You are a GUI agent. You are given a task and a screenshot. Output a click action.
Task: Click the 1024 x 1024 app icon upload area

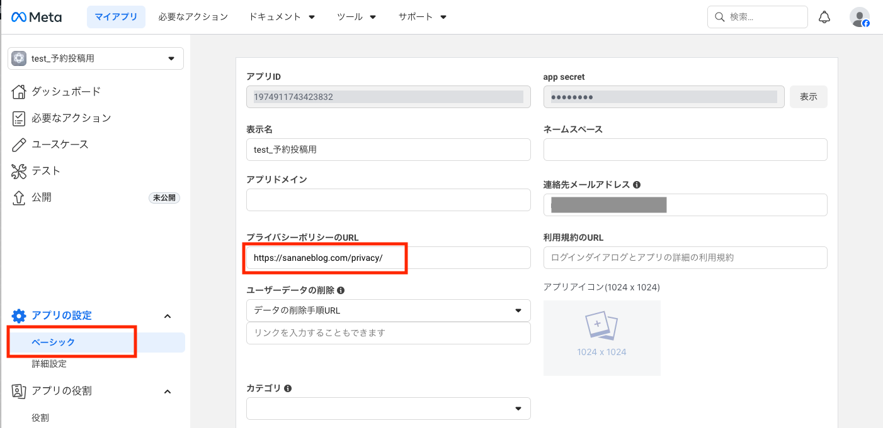click(x=601, y=337)
